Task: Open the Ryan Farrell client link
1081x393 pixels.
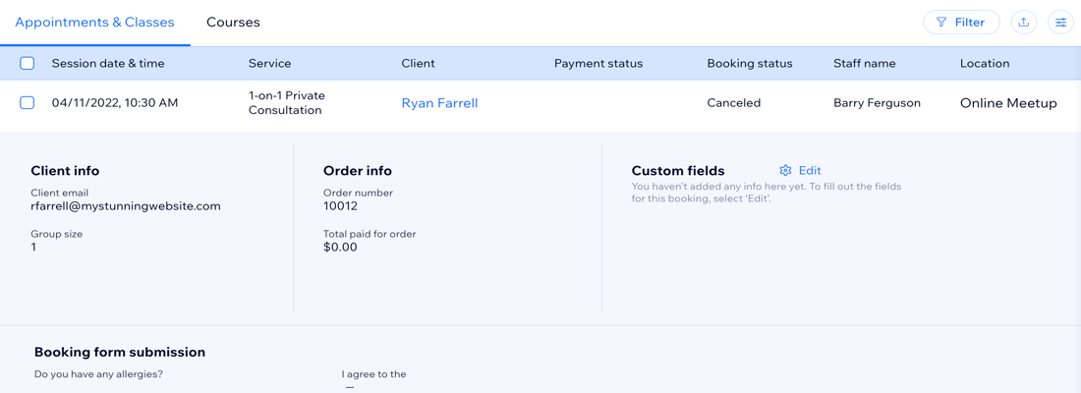Action: 439,103
